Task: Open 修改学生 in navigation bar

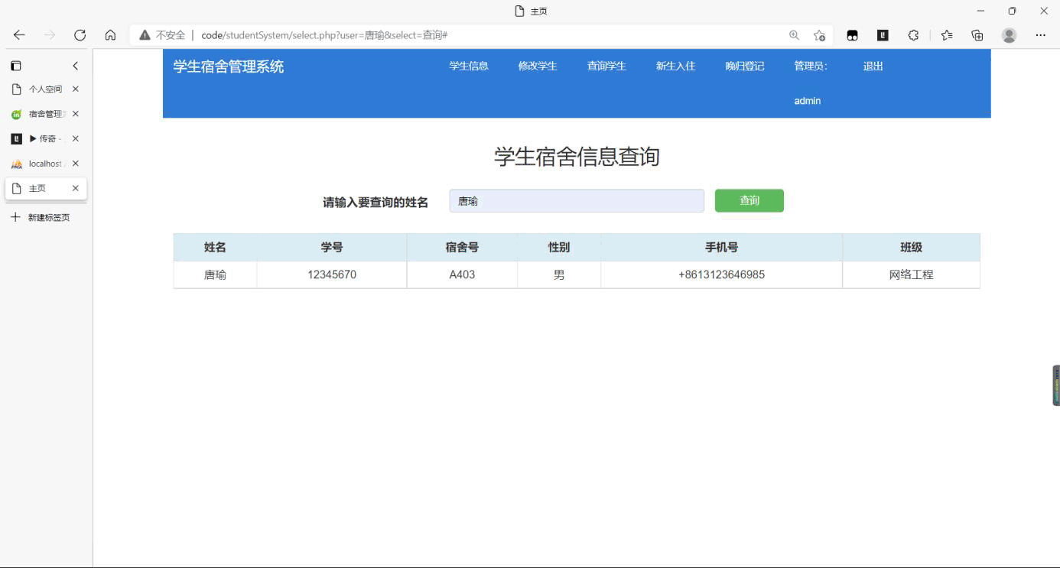Action: click(x=538, y=66)
